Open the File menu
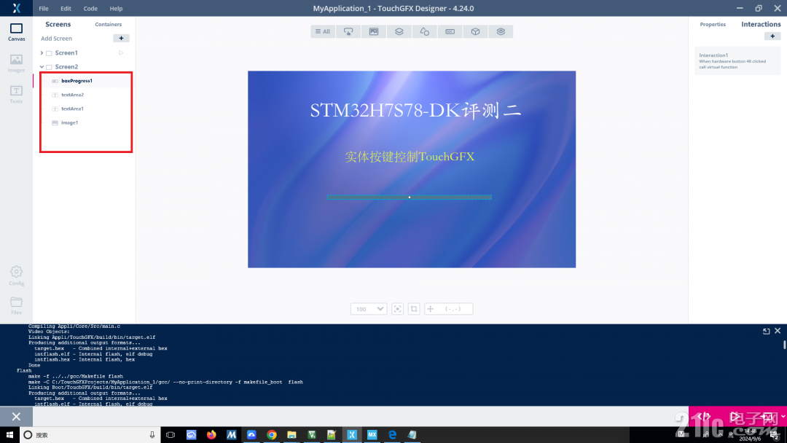 point(44,9)
